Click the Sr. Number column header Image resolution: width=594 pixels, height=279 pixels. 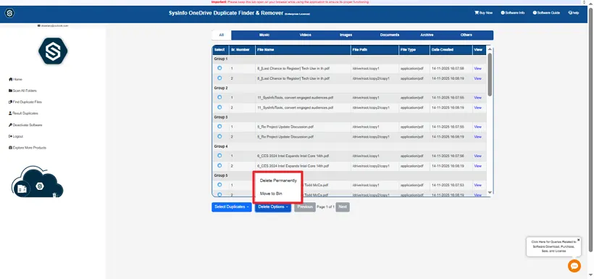tap(242, 50)
